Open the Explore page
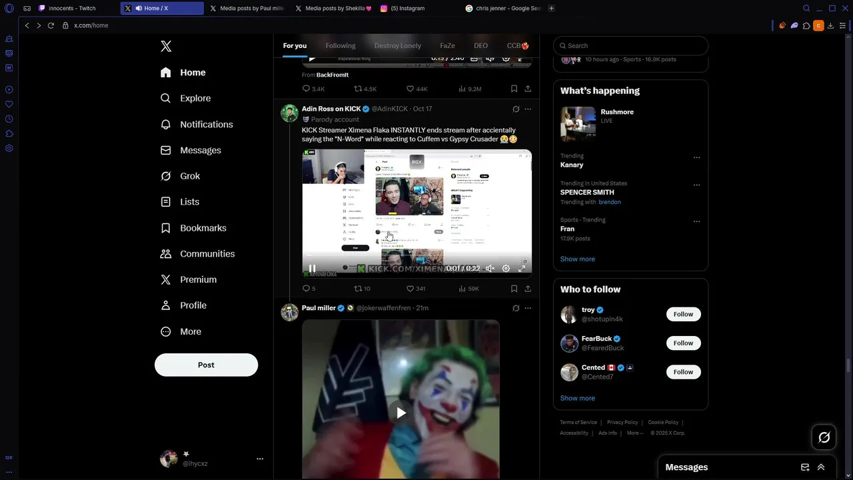 pyautogui.click(x=186, y=98)
